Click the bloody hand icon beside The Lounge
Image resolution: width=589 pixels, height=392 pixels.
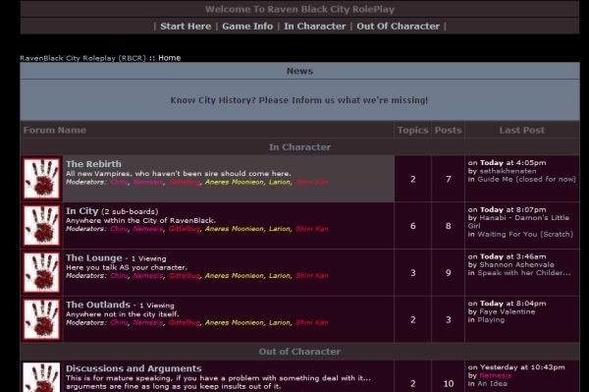click(41, 272)
